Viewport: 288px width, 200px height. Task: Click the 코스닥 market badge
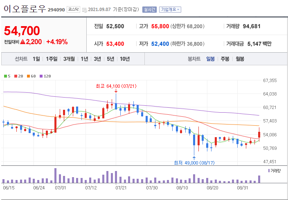tap(73, 9)
